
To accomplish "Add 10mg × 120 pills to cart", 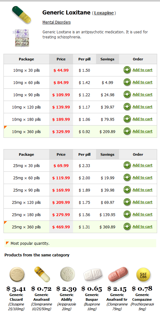I will [x=142, y=107].
